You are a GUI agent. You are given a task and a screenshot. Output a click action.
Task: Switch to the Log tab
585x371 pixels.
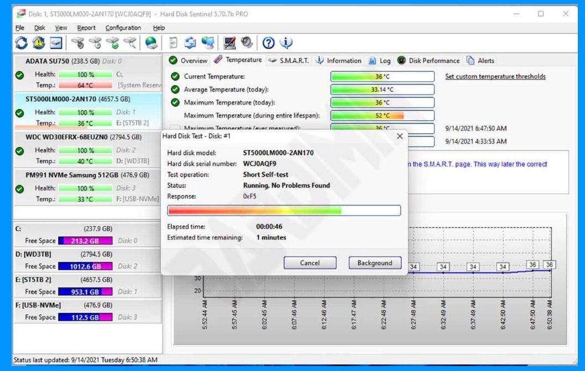[379, 60]
